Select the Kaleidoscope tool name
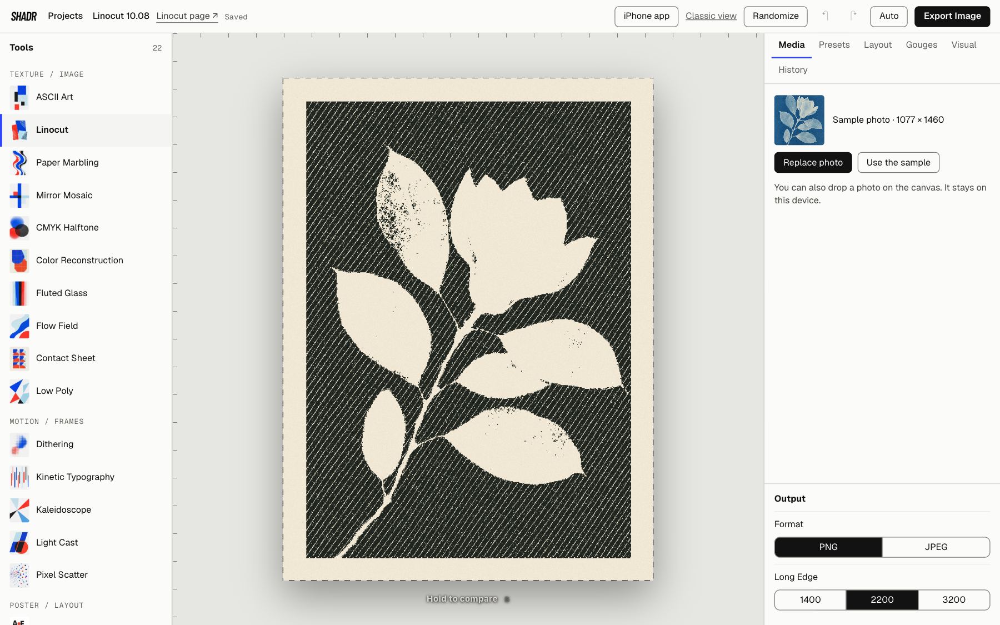 (x=63, y=510)
